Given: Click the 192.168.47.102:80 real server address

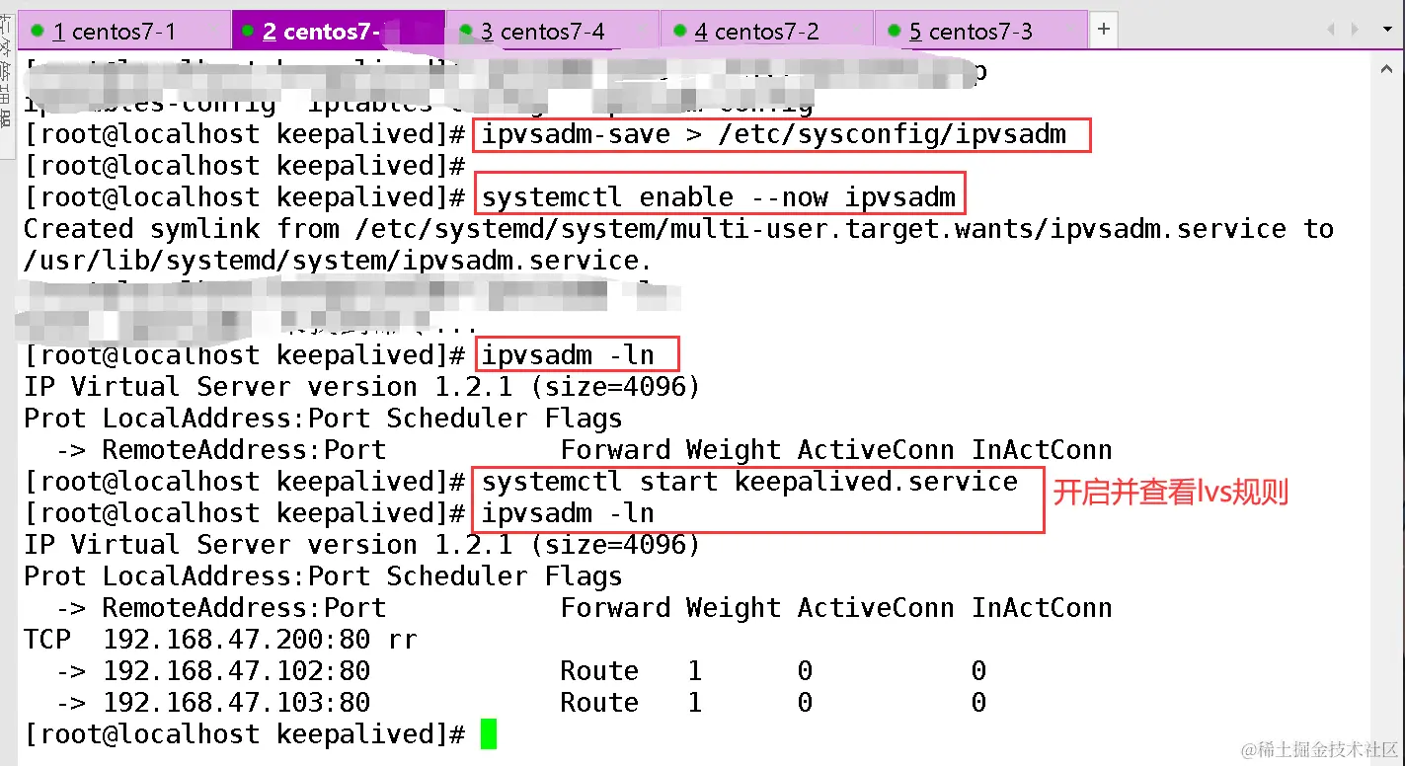Looking at the screenshot, I should (x=236, y=671).
